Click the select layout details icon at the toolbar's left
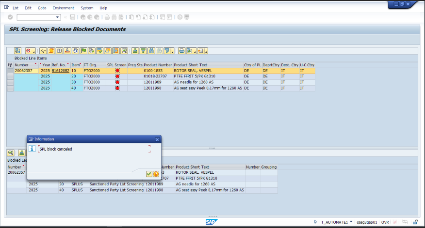Viewport: 425px width, 228px height. (x=18, y=51)
